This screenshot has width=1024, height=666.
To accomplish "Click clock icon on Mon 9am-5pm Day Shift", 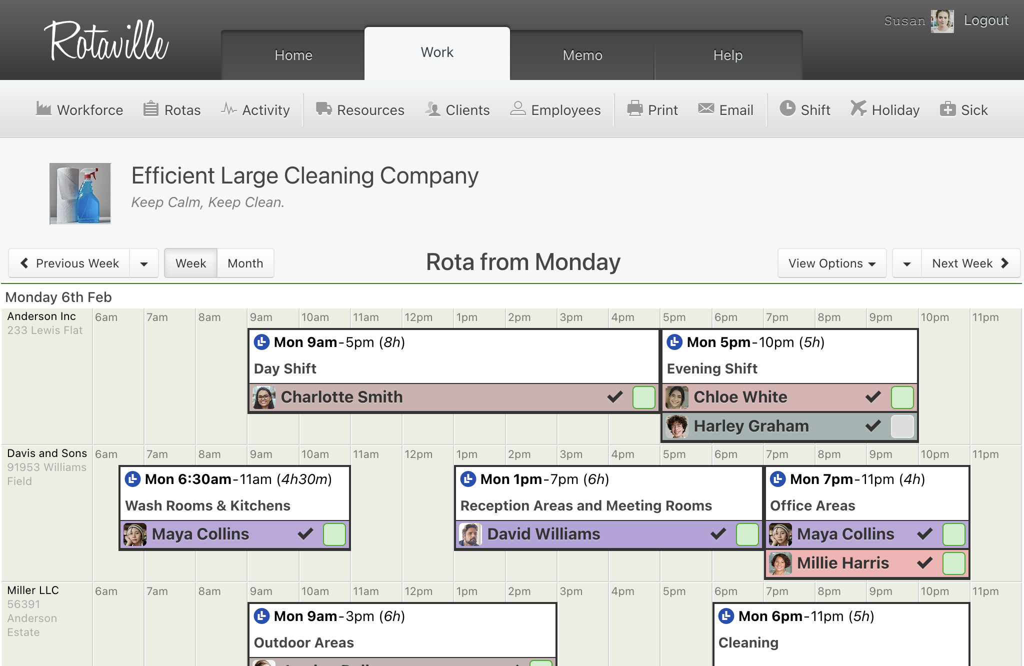I will tap(262, 342).
